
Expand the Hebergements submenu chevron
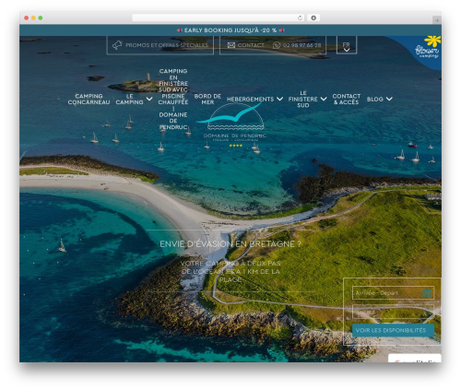pos(279,99)
